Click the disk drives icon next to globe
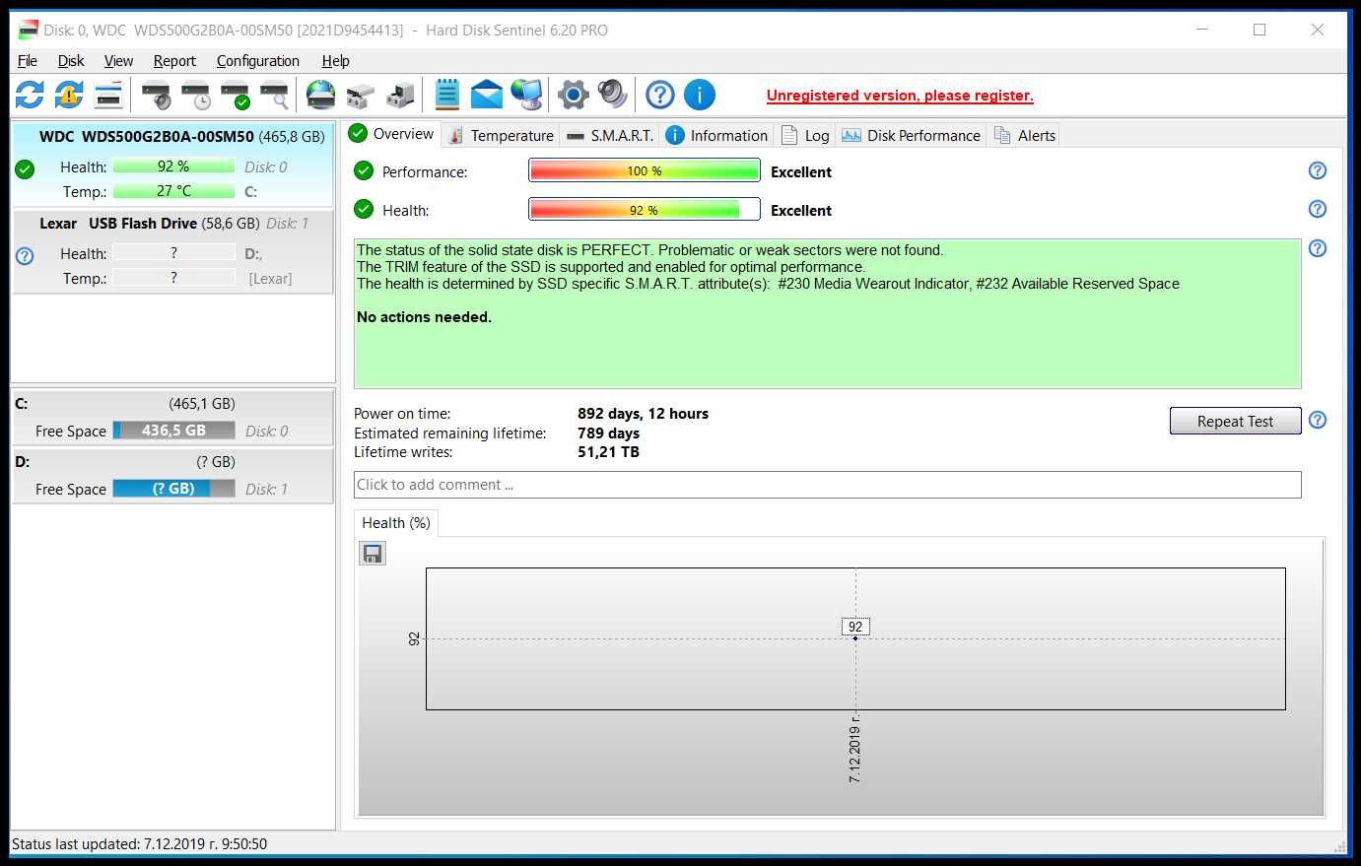The height and width of the screenshot is (866, 1361). click(360, 95)
